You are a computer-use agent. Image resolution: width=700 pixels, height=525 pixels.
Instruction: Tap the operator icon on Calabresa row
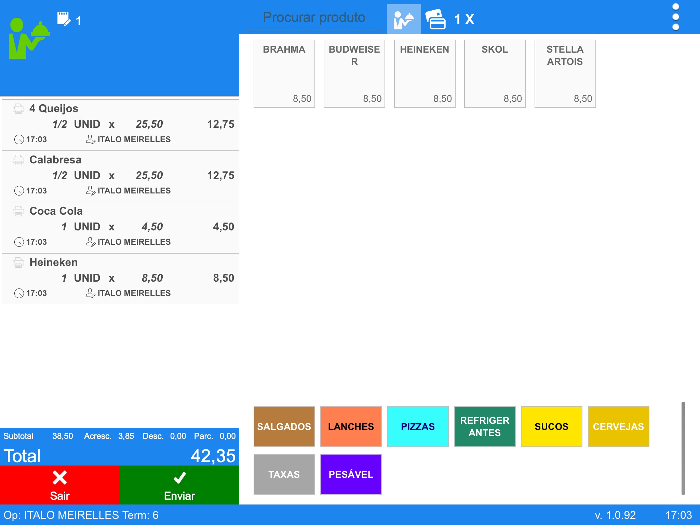click(x=91, y=191)
